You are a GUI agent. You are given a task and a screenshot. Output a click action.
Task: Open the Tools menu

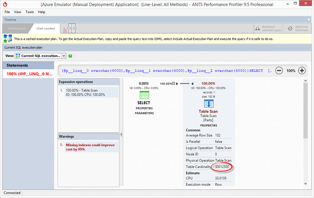click(x=30, y=12)
